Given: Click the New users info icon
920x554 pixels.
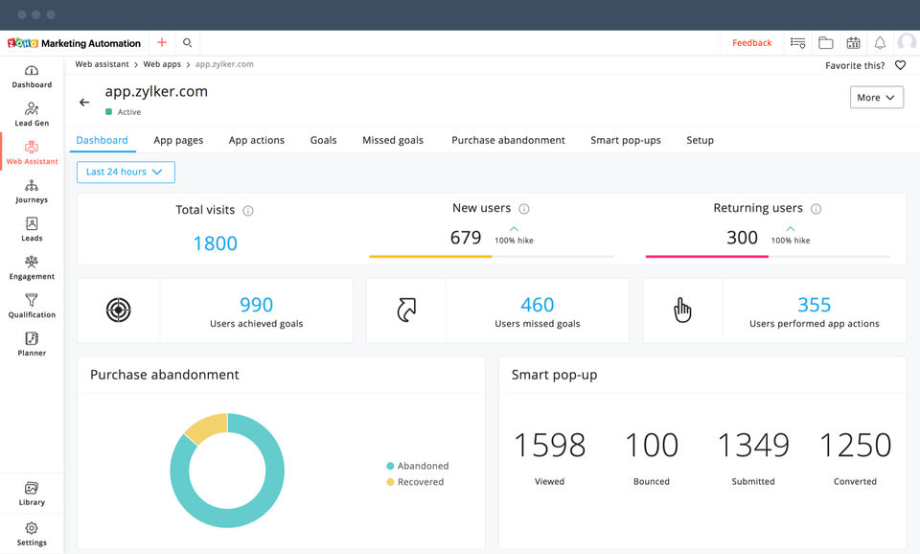Looking at the screenshot, I should point(524,209).
